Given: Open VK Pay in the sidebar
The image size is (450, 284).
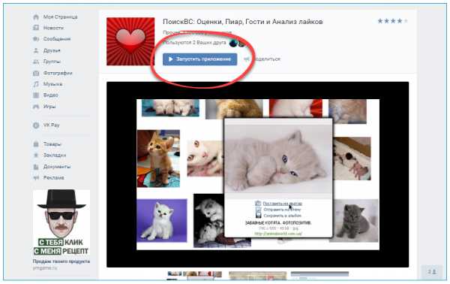Looking at the screenshot, I should click(51, 125).
